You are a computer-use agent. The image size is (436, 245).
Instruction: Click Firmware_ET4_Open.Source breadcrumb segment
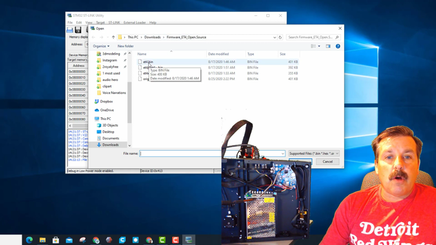tap(186, 37)
